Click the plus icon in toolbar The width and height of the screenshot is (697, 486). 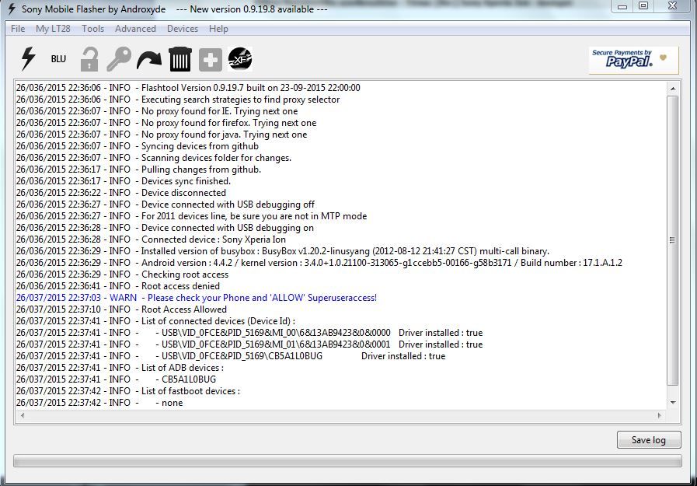pyautogui.click(x=211, y=60)
